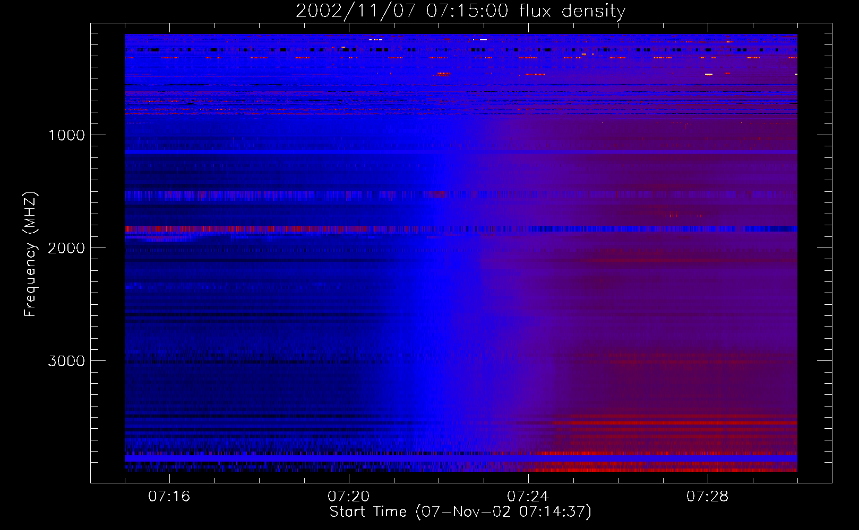
Task: Click the 07:28 time tick label
Action: click(x=708, y=496)
